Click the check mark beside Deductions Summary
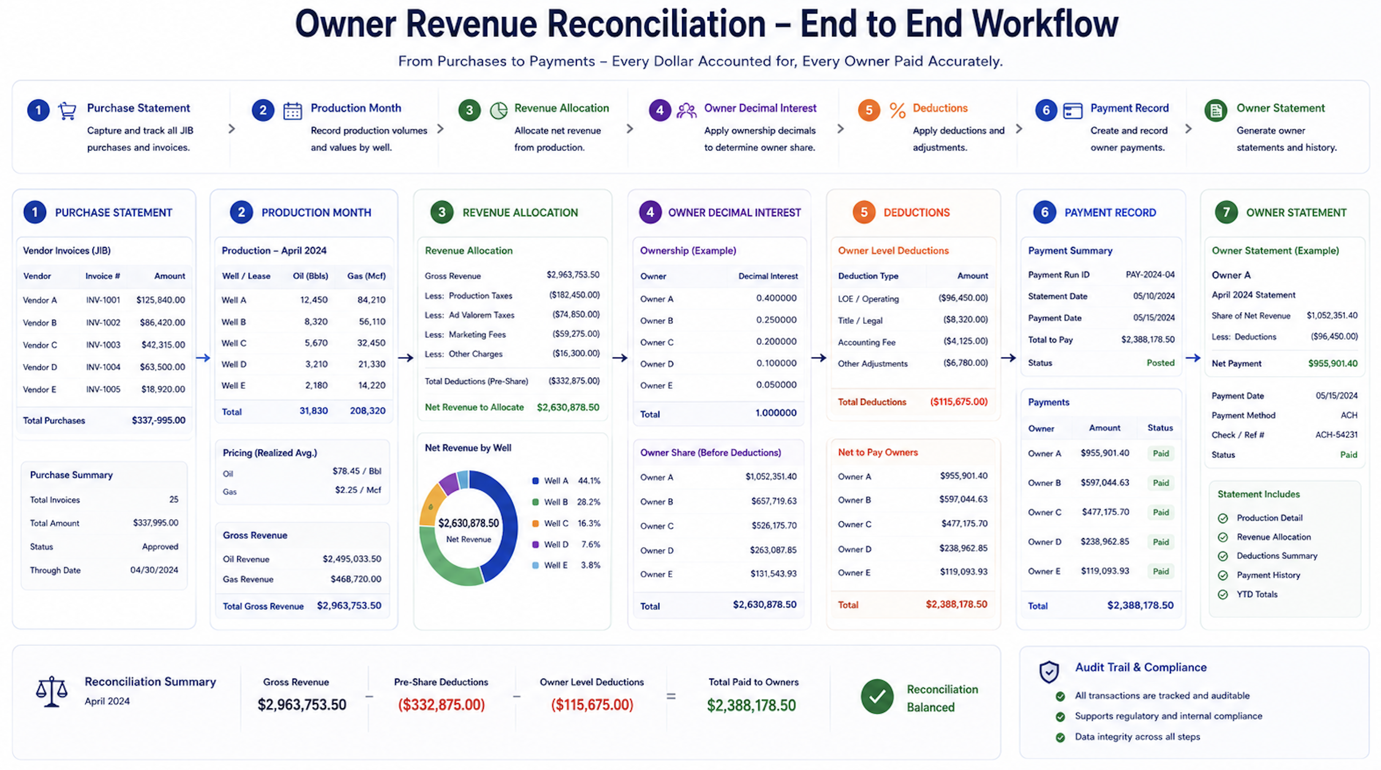The width and height of the screenshot is (1381, 770). [1223, 556]
